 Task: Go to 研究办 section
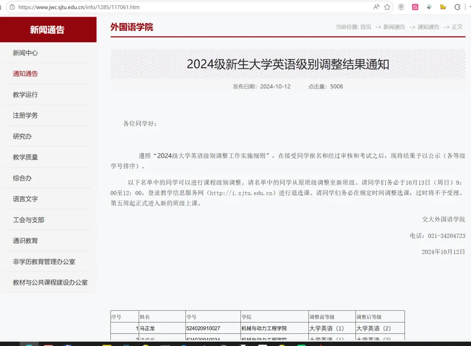click(x=22, y=136)
